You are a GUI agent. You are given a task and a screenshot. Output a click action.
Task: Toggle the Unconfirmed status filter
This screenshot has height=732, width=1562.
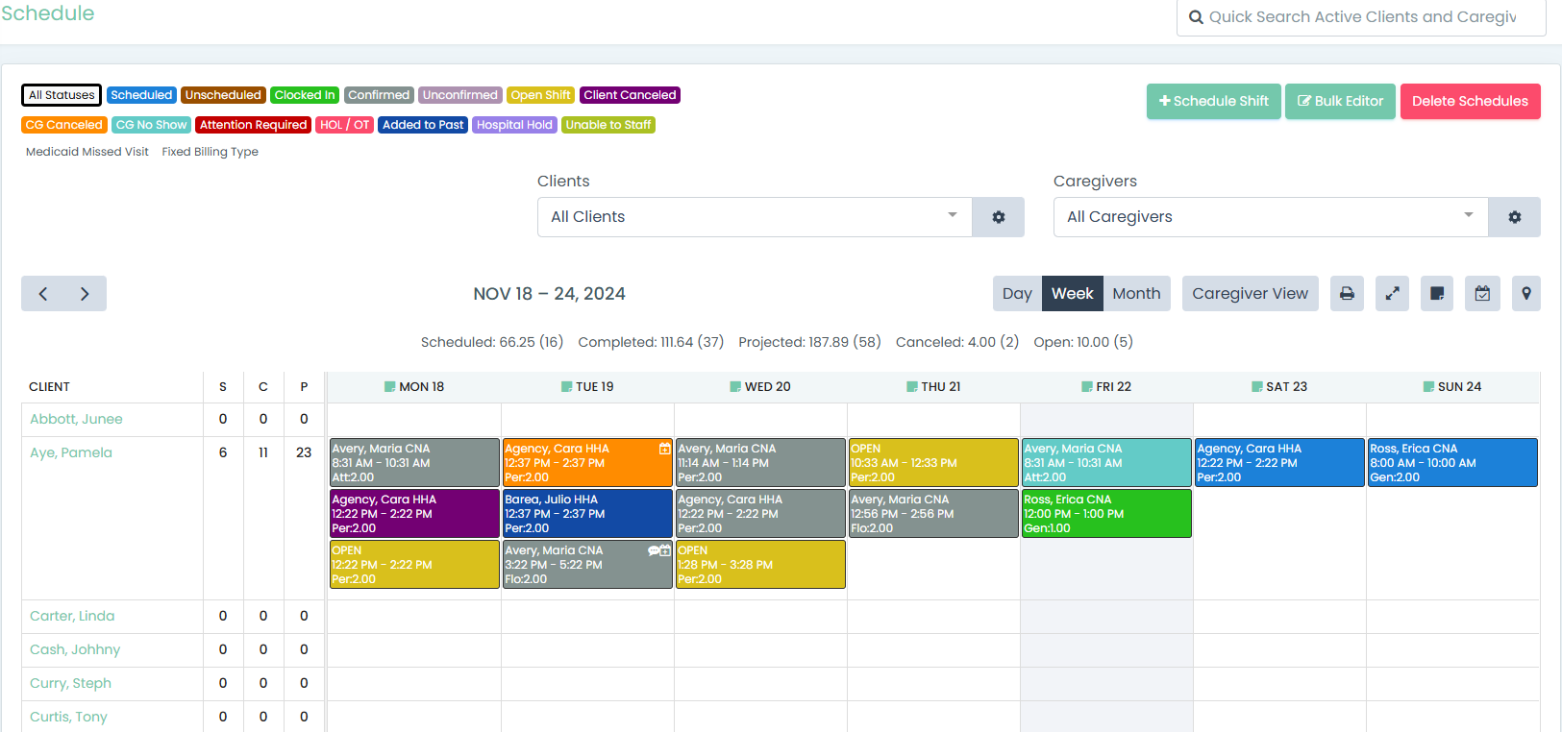pos(460,95)
